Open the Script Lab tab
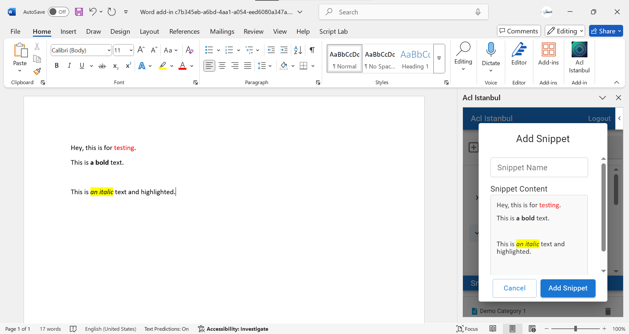 tap(333, 31)
